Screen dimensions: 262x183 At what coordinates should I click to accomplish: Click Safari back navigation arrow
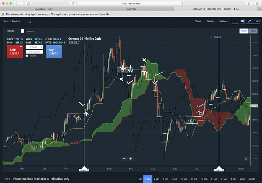[16, 3]
